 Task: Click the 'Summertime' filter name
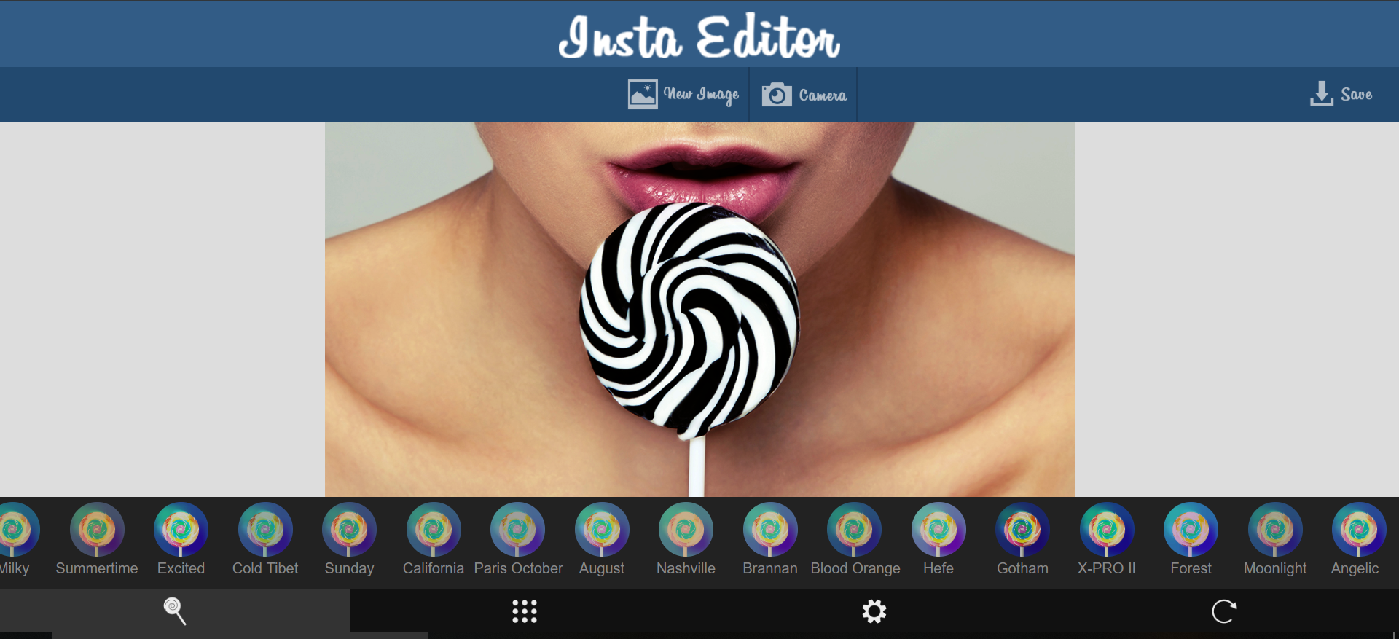(x=97, y=568)
